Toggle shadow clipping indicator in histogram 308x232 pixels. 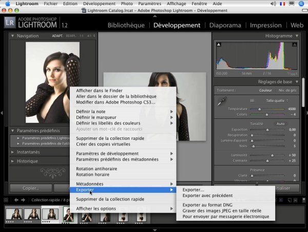click(219, 44)
